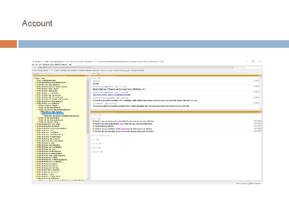289x217 pixels.
Task: Collapse the Record node in the tree
Action: [x=39, y=112]
